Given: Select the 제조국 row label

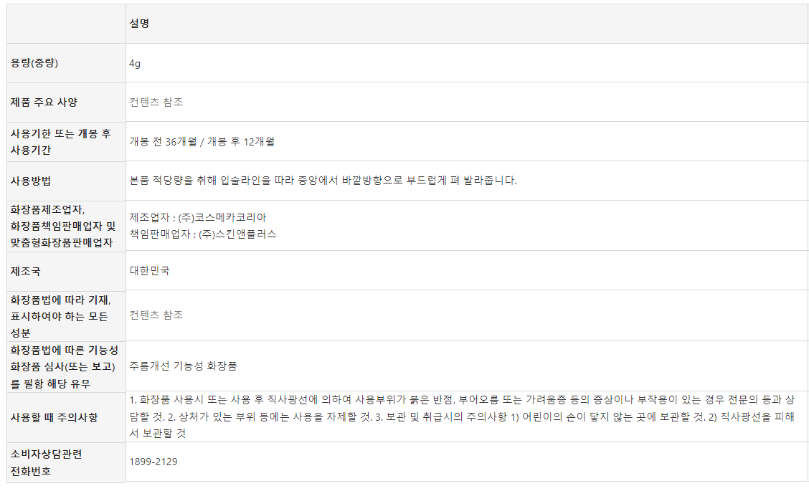Looking at the screenshot, I should (x=26, y=271).
